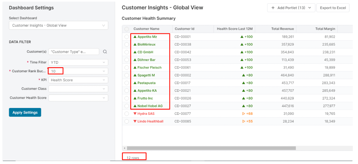The height and width of the screenshot is (164, 358).
Task: Click total revenue value 464,840
Action: point(288,75)
